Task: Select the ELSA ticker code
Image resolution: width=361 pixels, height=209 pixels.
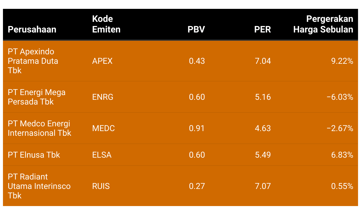Action: [x=102, y=155]
